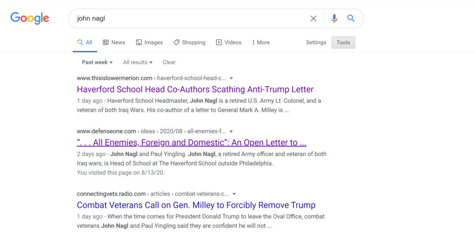Image resolution: width=475 pixels, height=234 pixels.
Task: Switch to the Videos tab
Action: point(229,42)
